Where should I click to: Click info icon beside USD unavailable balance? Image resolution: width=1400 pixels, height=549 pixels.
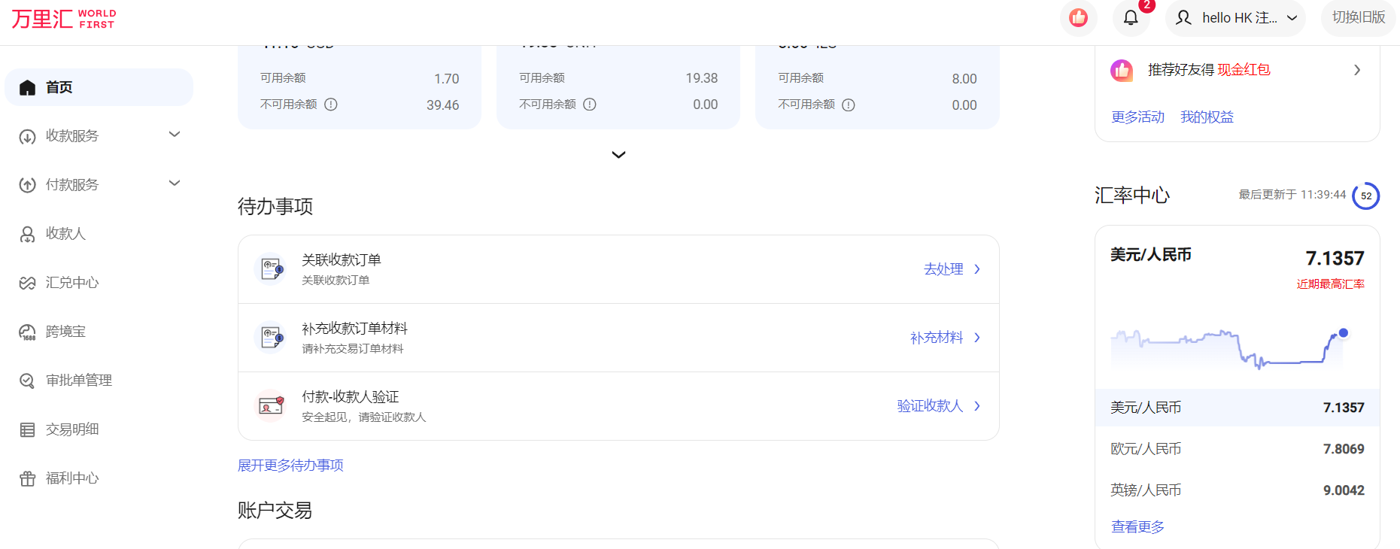[331, 105]
